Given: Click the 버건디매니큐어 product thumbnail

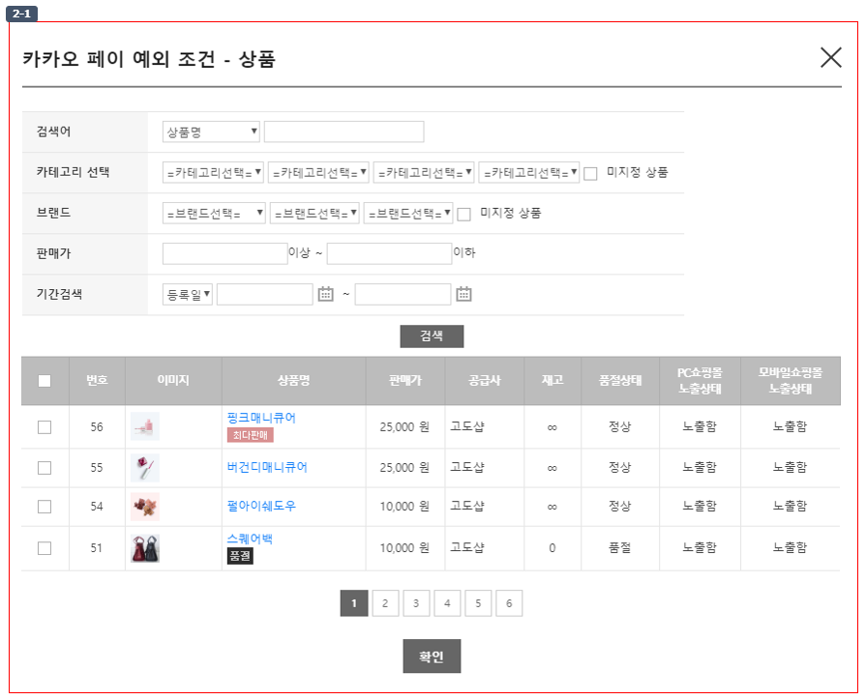Looking at the screenshot, I should coord(145,468).
